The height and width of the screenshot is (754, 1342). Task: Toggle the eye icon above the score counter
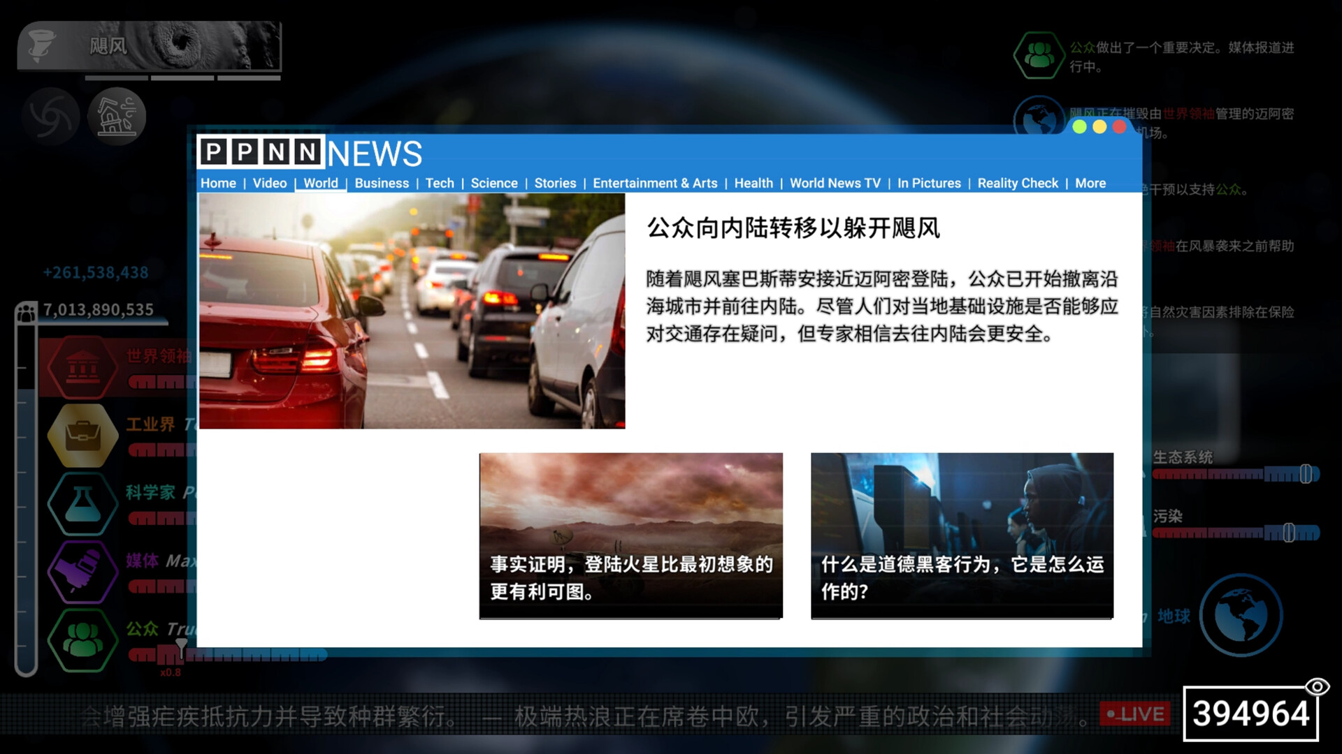point(1317,686)
